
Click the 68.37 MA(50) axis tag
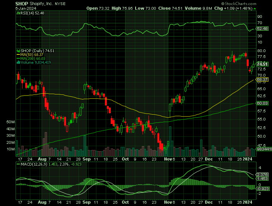(x=262, y=79)
